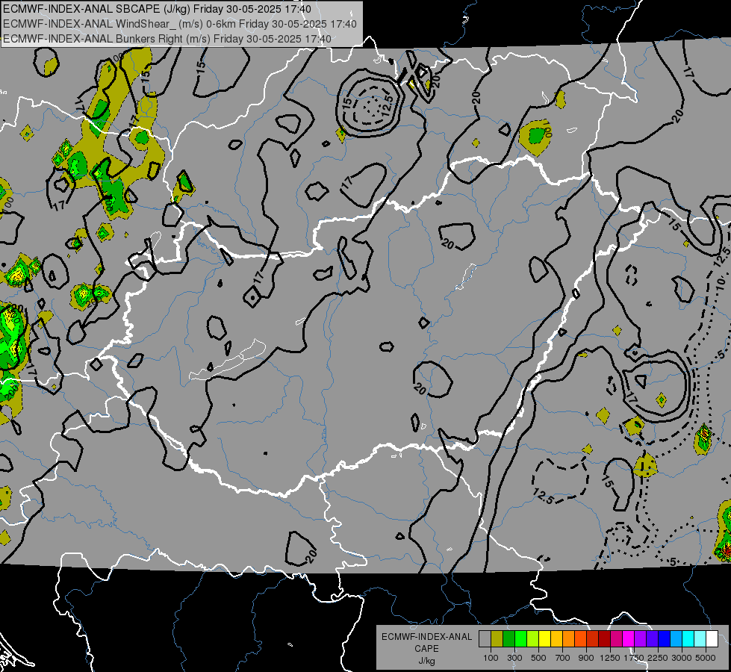Click the red-orange legend swatch before 900
Screen dimensions: 731x672
(x=580, y=639)
